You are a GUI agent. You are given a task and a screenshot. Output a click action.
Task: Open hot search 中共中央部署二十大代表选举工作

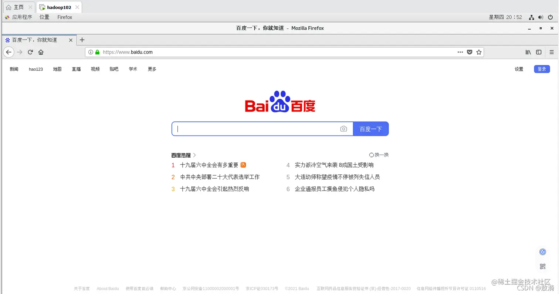tap(220, 177)
